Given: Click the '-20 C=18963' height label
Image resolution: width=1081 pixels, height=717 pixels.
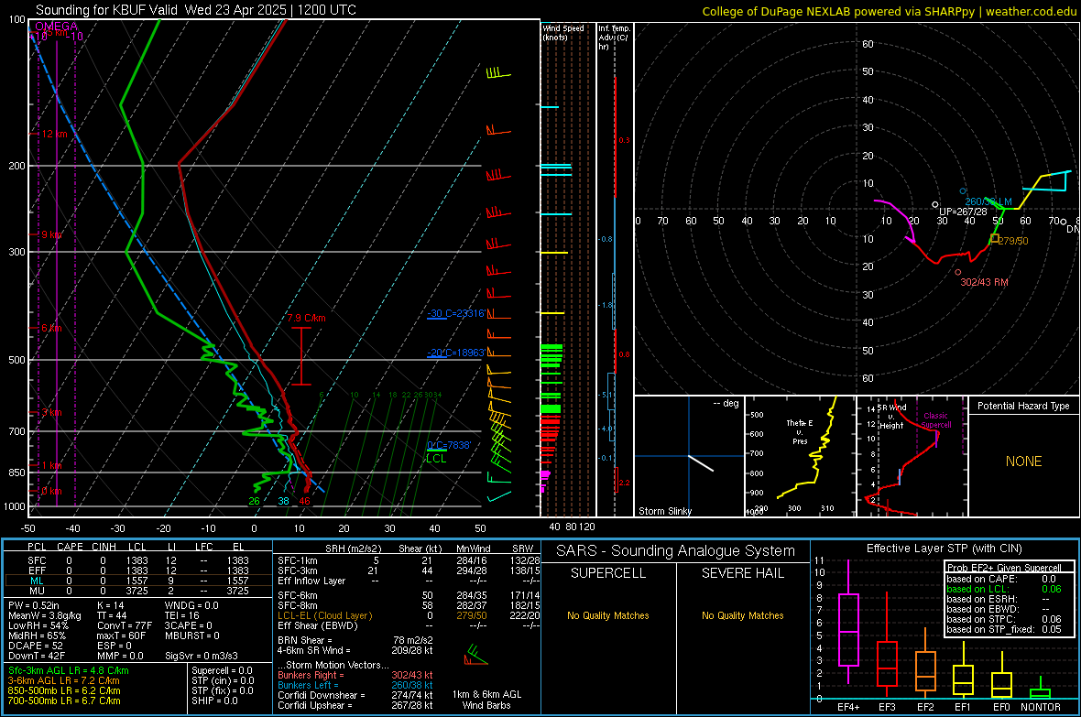Looking at the screenshot, I should (x=455, y=353).
